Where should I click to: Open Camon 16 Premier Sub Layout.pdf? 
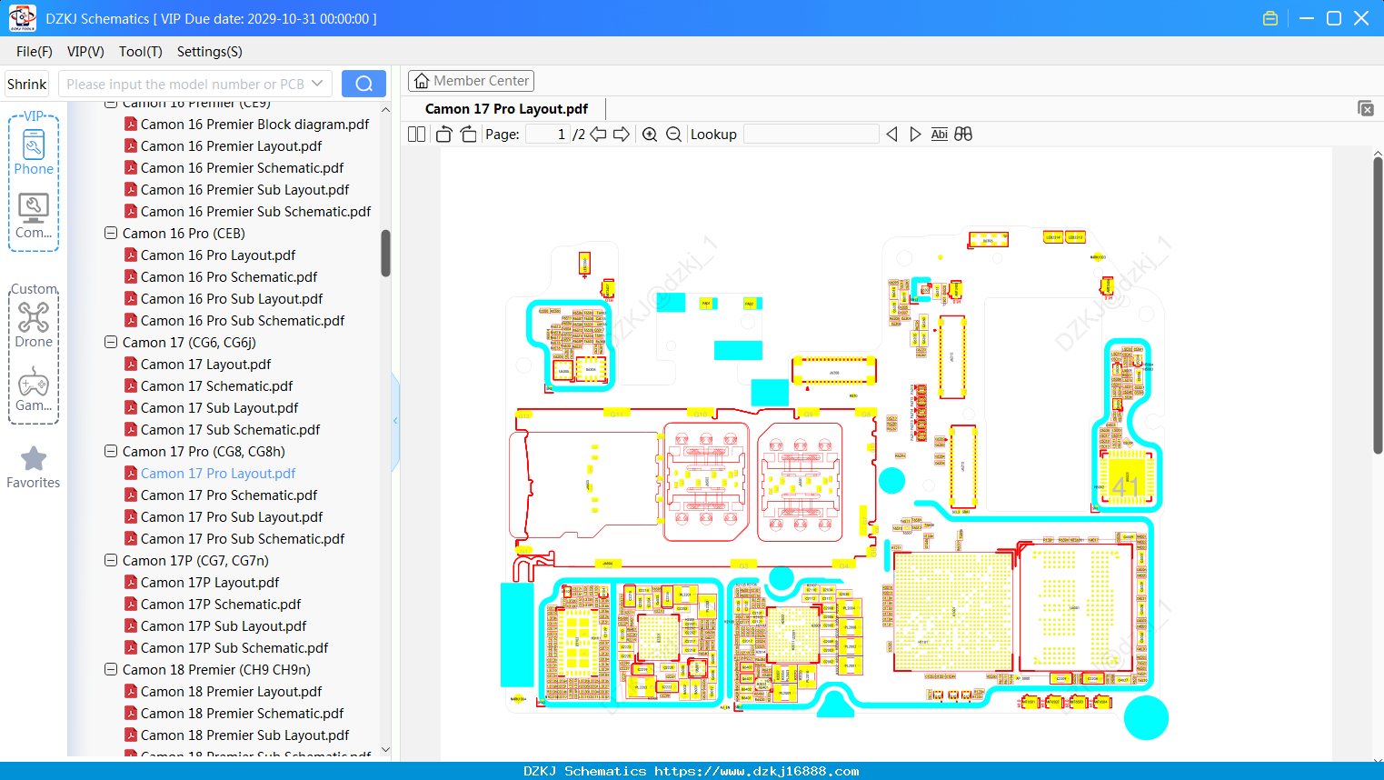point(244,190)
